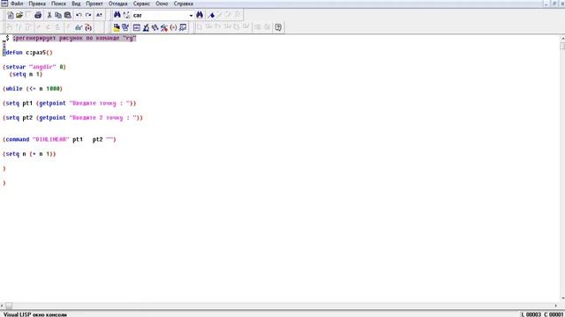The image size is (565, 317).
Task: Open Replace dialog icon next to Find
Action: point(126,15)
